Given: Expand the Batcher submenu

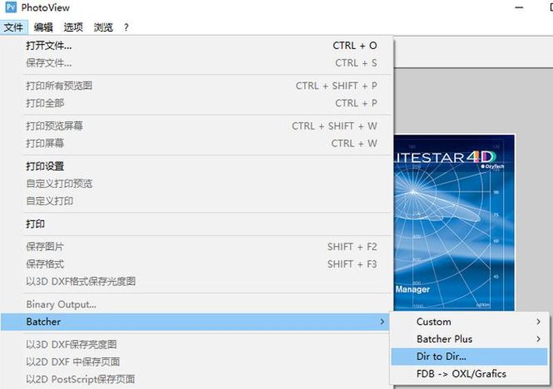Looking at the screenshot, I should click(196, 322).
